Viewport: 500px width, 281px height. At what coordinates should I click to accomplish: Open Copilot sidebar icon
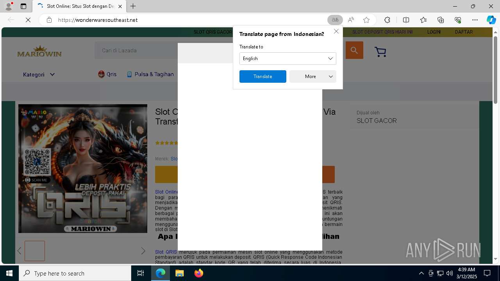point(491,20)
